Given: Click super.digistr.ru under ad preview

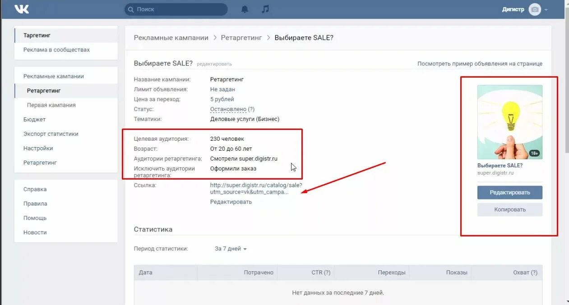Looking at the screenshot, I should (495, 173).
